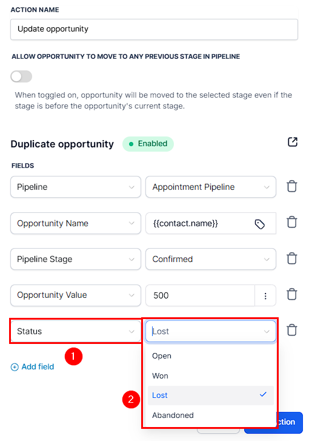Open the Appointment Pipeline value dropdown
Viewport: 309px width, 441px height.
[x=211, y=187]
